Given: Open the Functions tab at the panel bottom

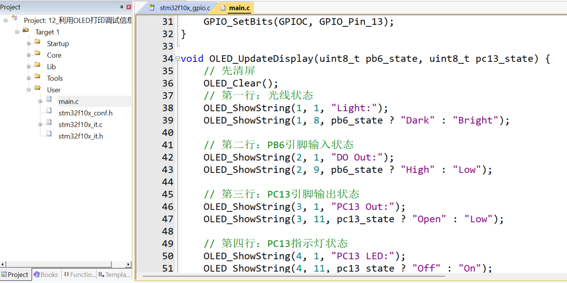Looking at the screenshot, I should click(x=80, y=275).
